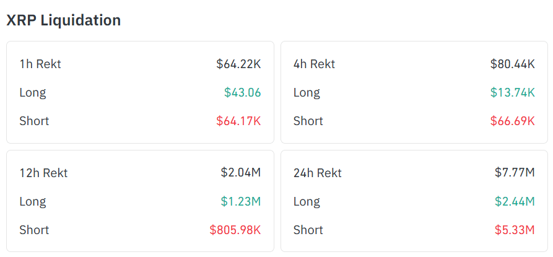
Task: Click the Long label in 12h card
Action: click(x=33, y=201)
